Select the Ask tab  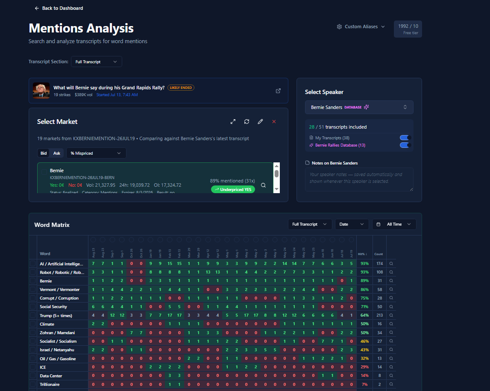56,153
